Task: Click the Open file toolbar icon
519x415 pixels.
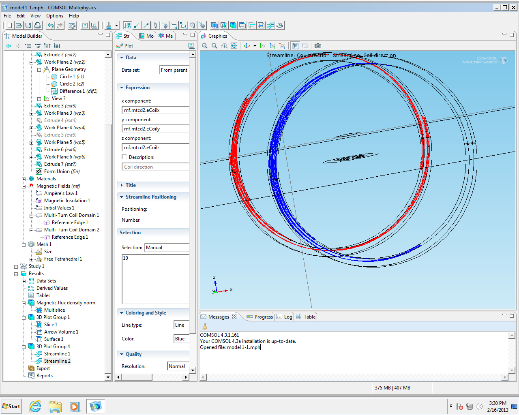Action: click(x=19, y=26)
